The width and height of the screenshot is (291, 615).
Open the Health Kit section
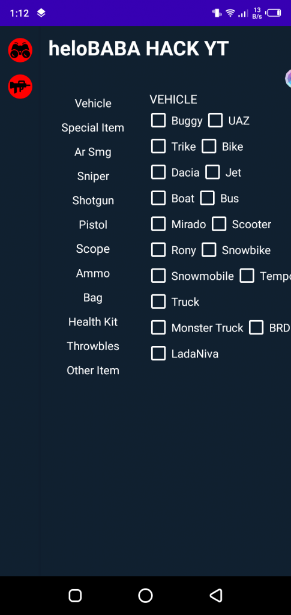(x=93, y=322)
